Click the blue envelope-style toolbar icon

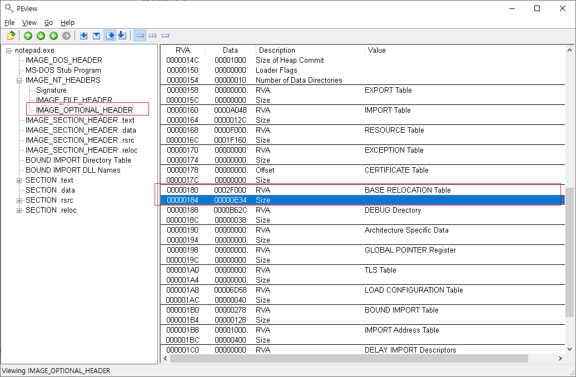[96, 36]
